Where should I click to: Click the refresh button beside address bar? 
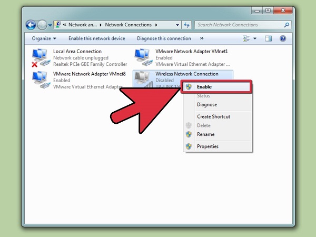click(187, 25)
